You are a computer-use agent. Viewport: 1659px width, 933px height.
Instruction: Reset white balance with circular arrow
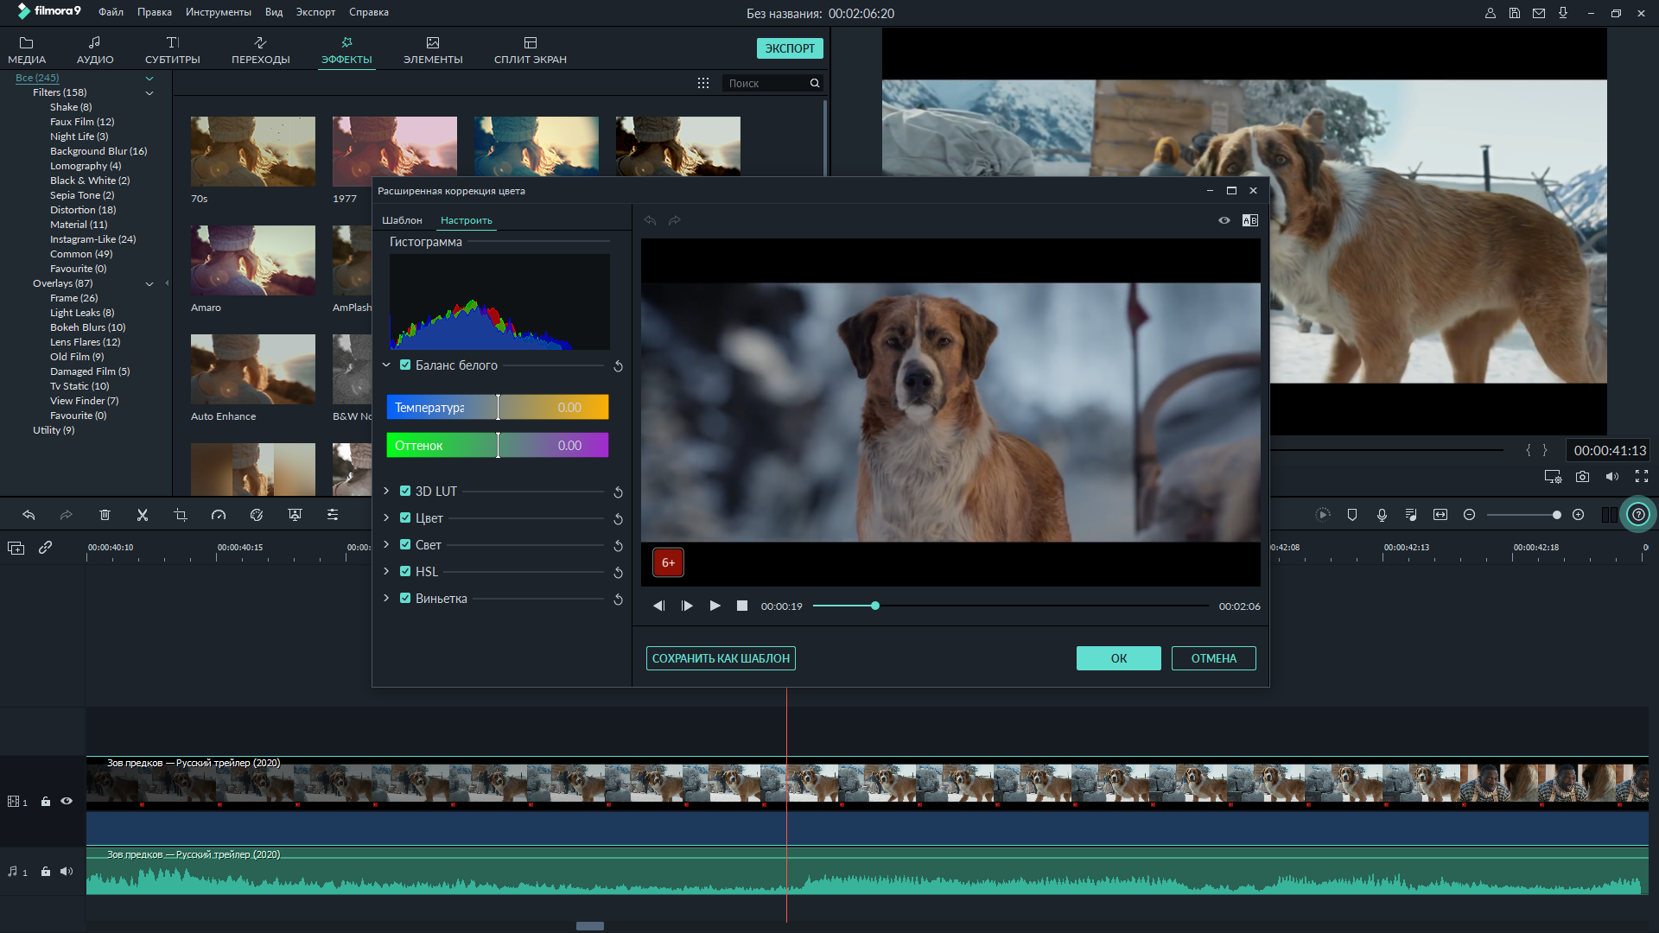618,366
